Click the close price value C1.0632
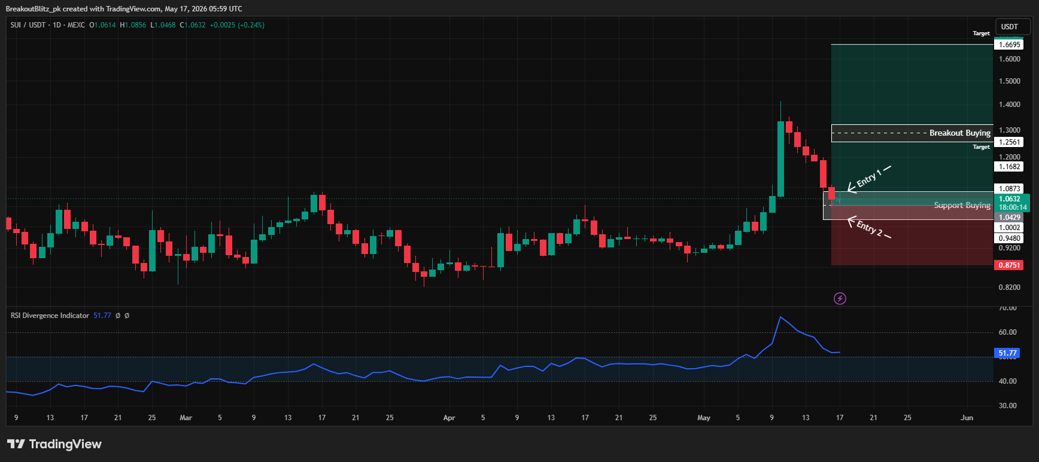 (193, 25)
